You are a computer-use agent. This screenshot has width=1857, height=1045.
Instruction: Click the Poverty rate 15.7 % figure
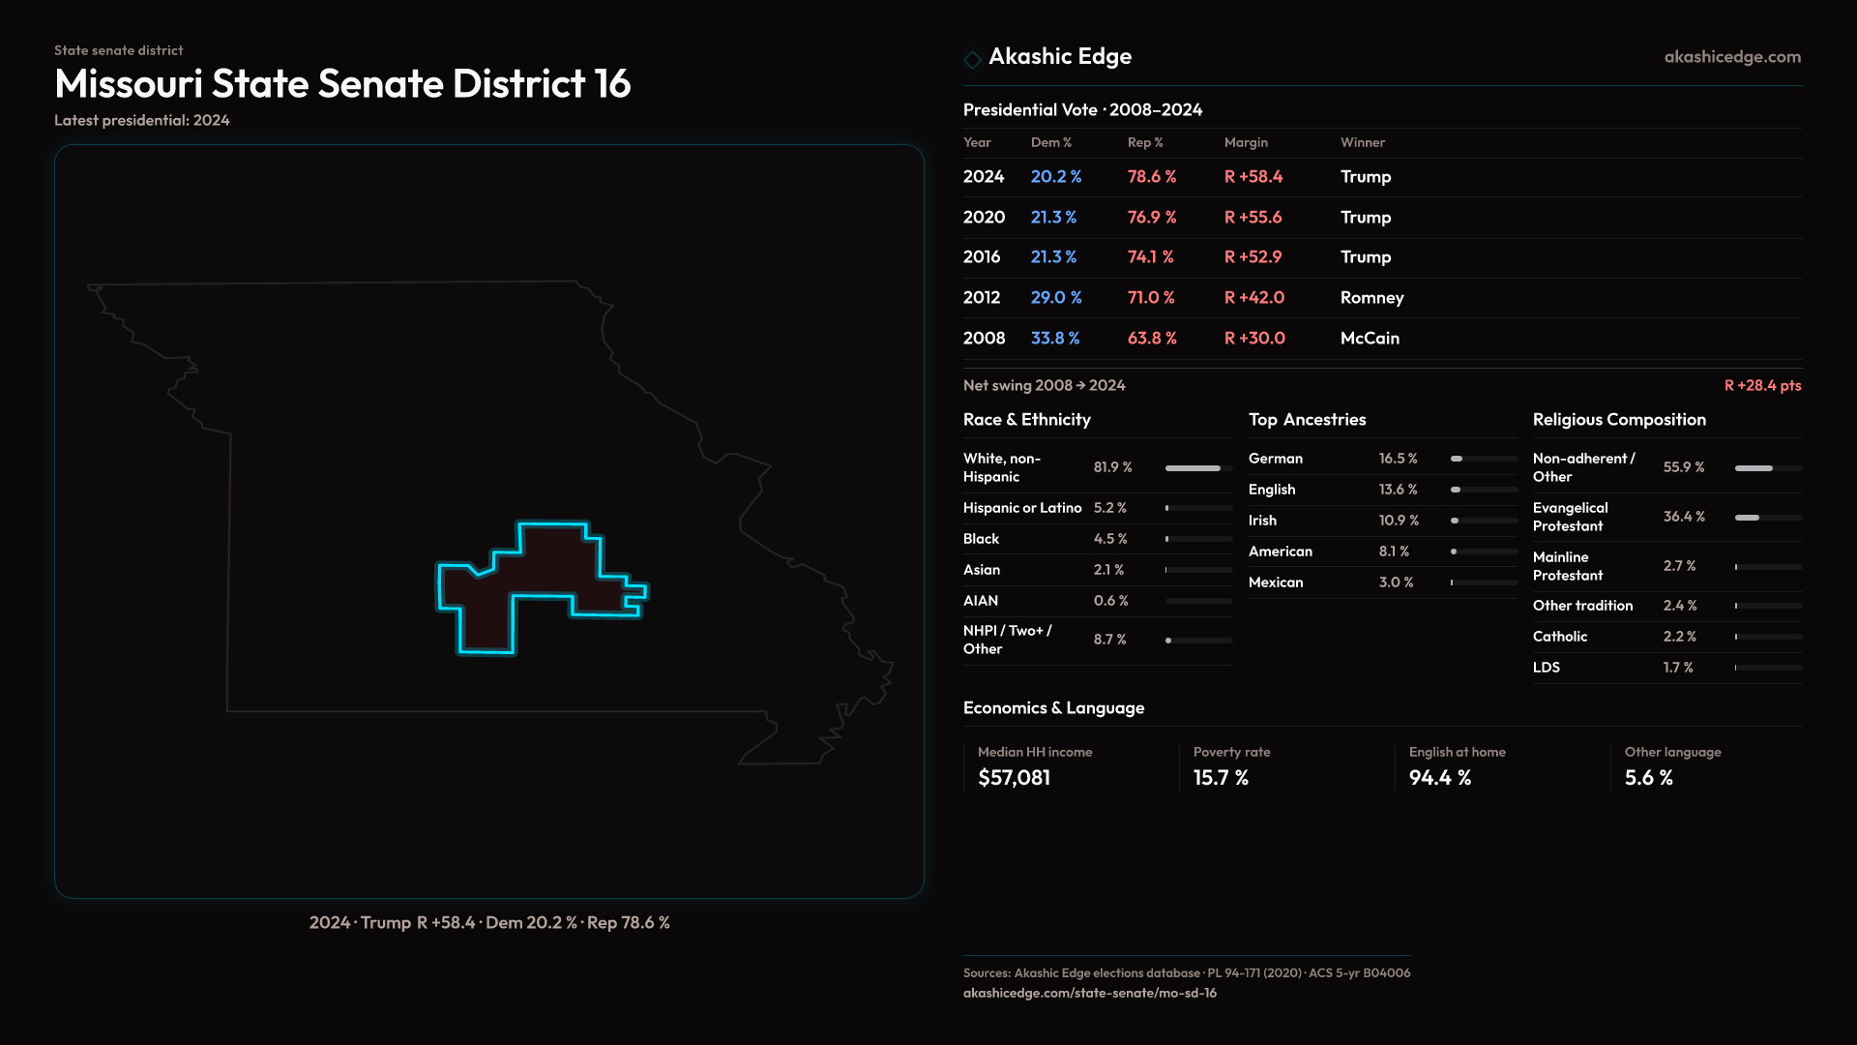coord(1221,778)
